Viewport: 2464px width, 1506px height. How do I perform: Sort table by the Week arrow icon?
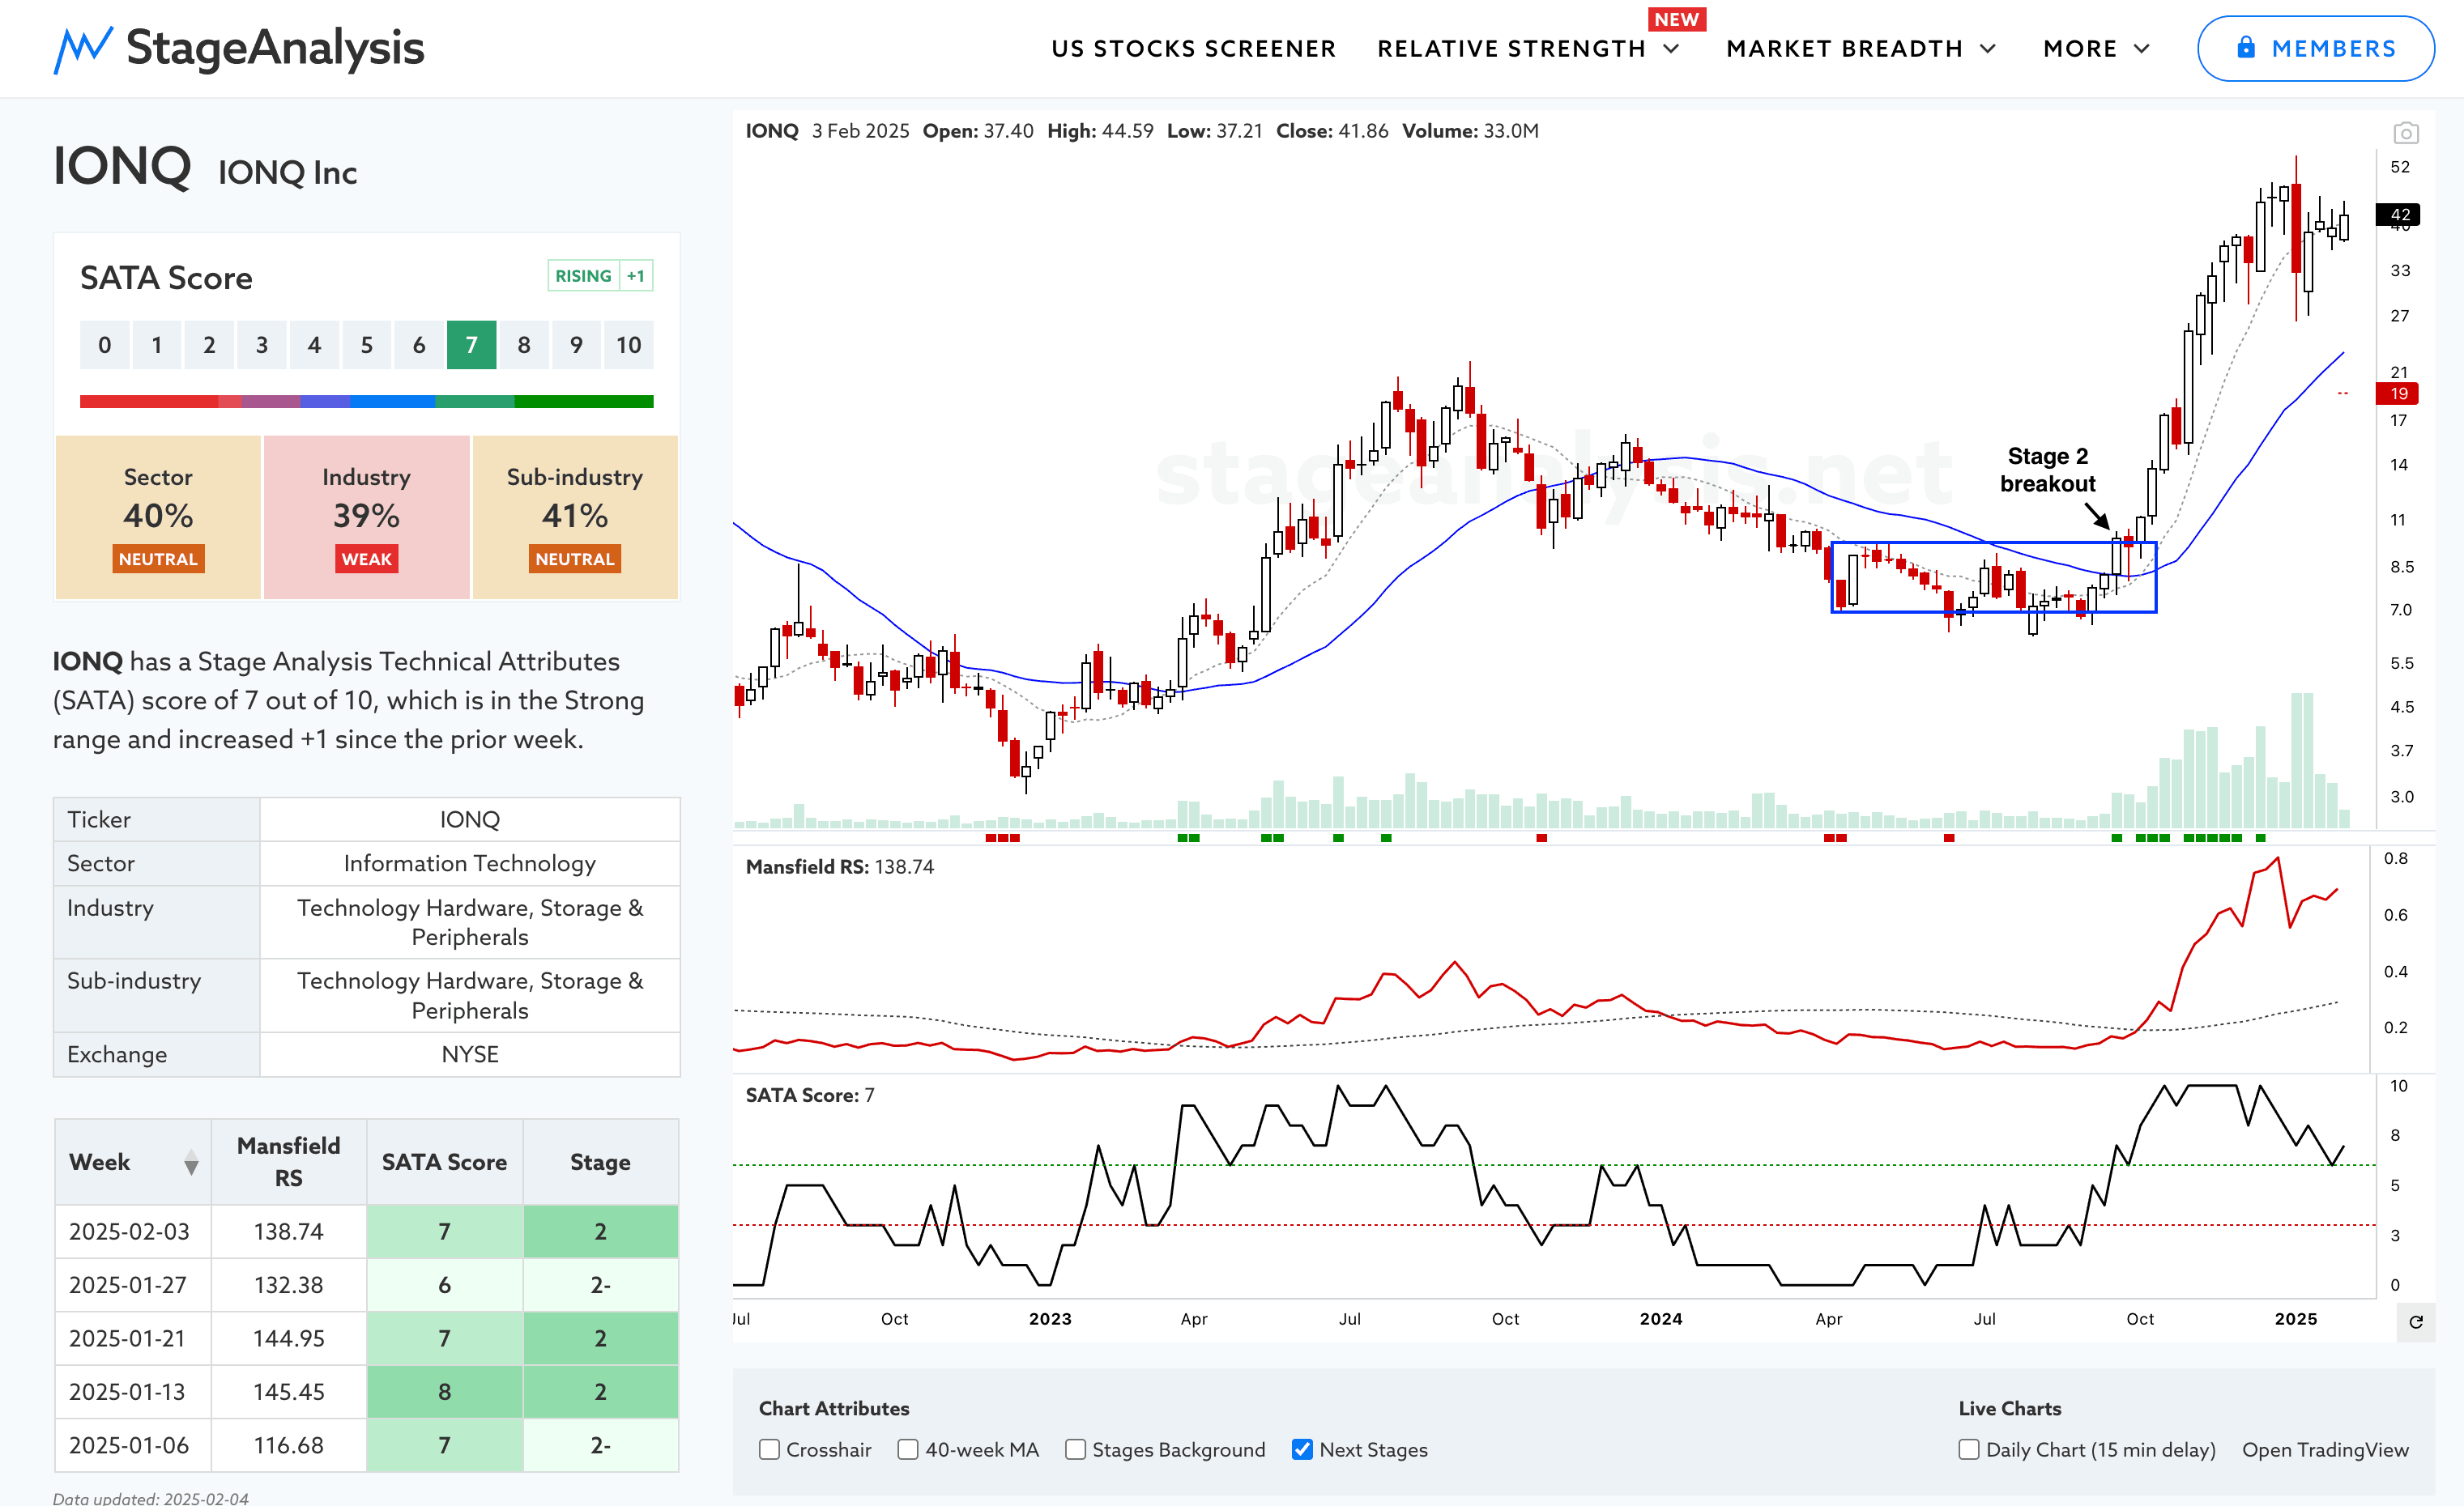point(191,1162)
